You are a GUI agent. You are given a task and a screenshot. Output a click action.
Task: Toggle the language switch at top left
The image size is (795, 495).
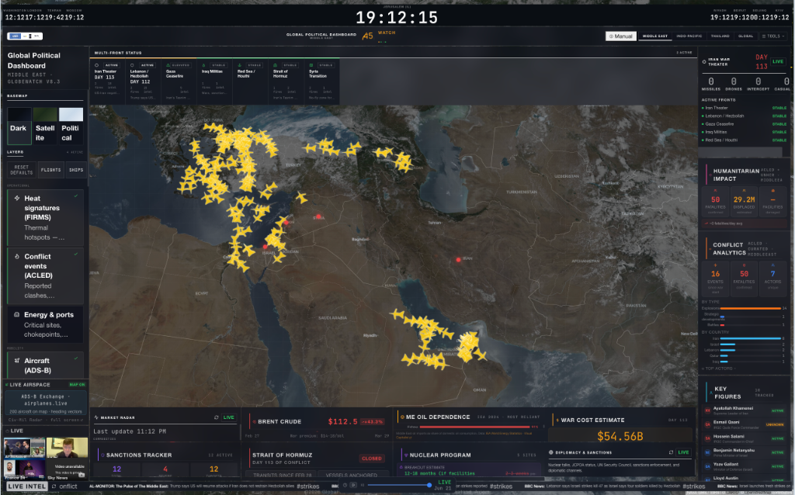click(25, 36)
